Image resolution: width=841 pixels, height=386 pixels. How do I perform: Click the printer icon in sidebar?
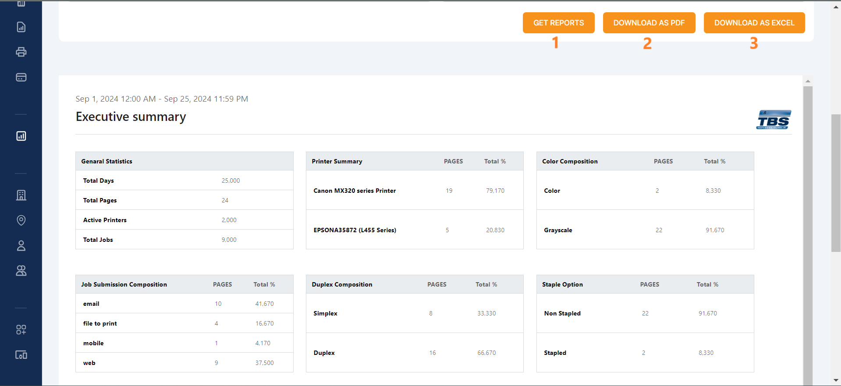tap(21, 52)
